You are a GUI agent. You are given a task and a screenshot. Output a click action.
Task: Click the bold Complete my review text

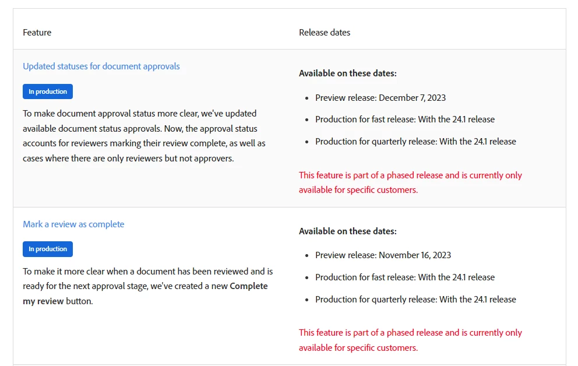[145, 294]
